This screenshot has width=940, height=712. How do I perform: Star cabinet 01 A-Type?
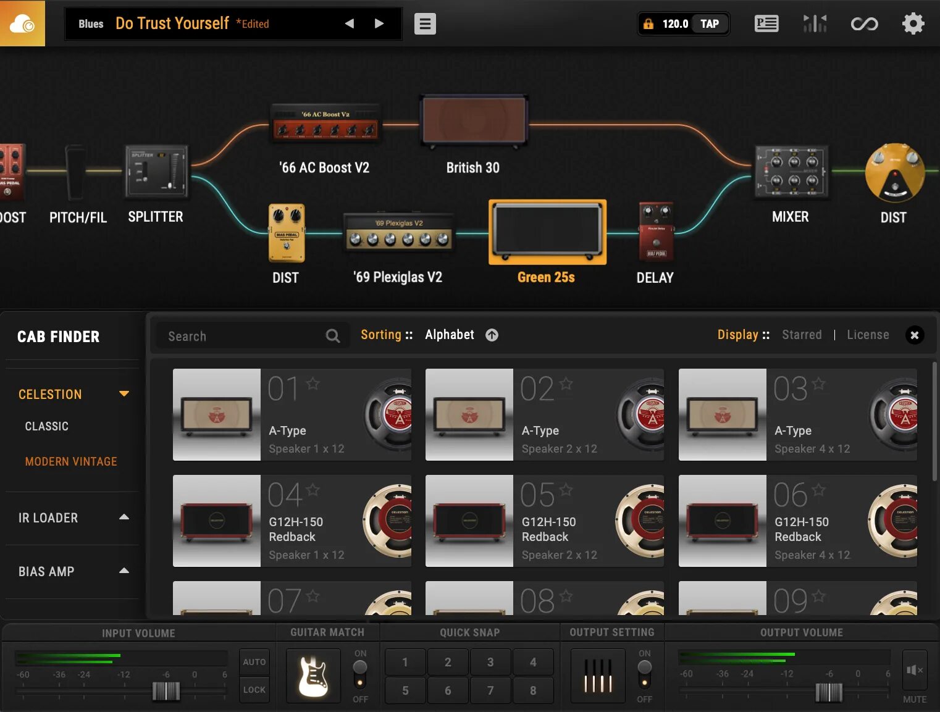coord(313,383)
